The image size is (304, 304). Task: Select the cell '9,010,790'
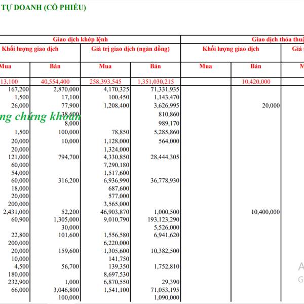click(x=117, y=219)
